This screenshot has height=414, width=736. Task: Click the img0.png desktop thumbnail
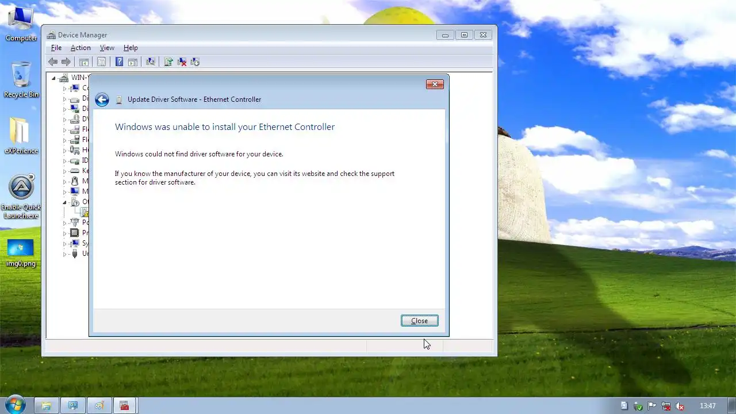21,253
